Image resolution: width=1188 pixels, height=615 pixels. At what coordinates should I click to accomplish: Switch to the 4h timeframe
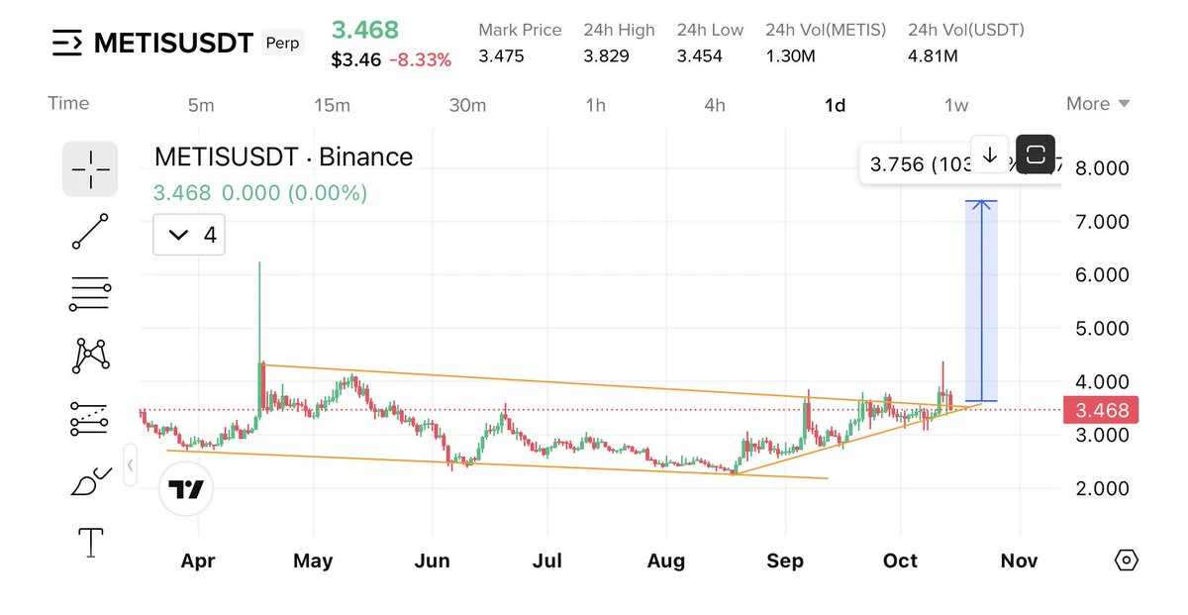coord(715,105)
